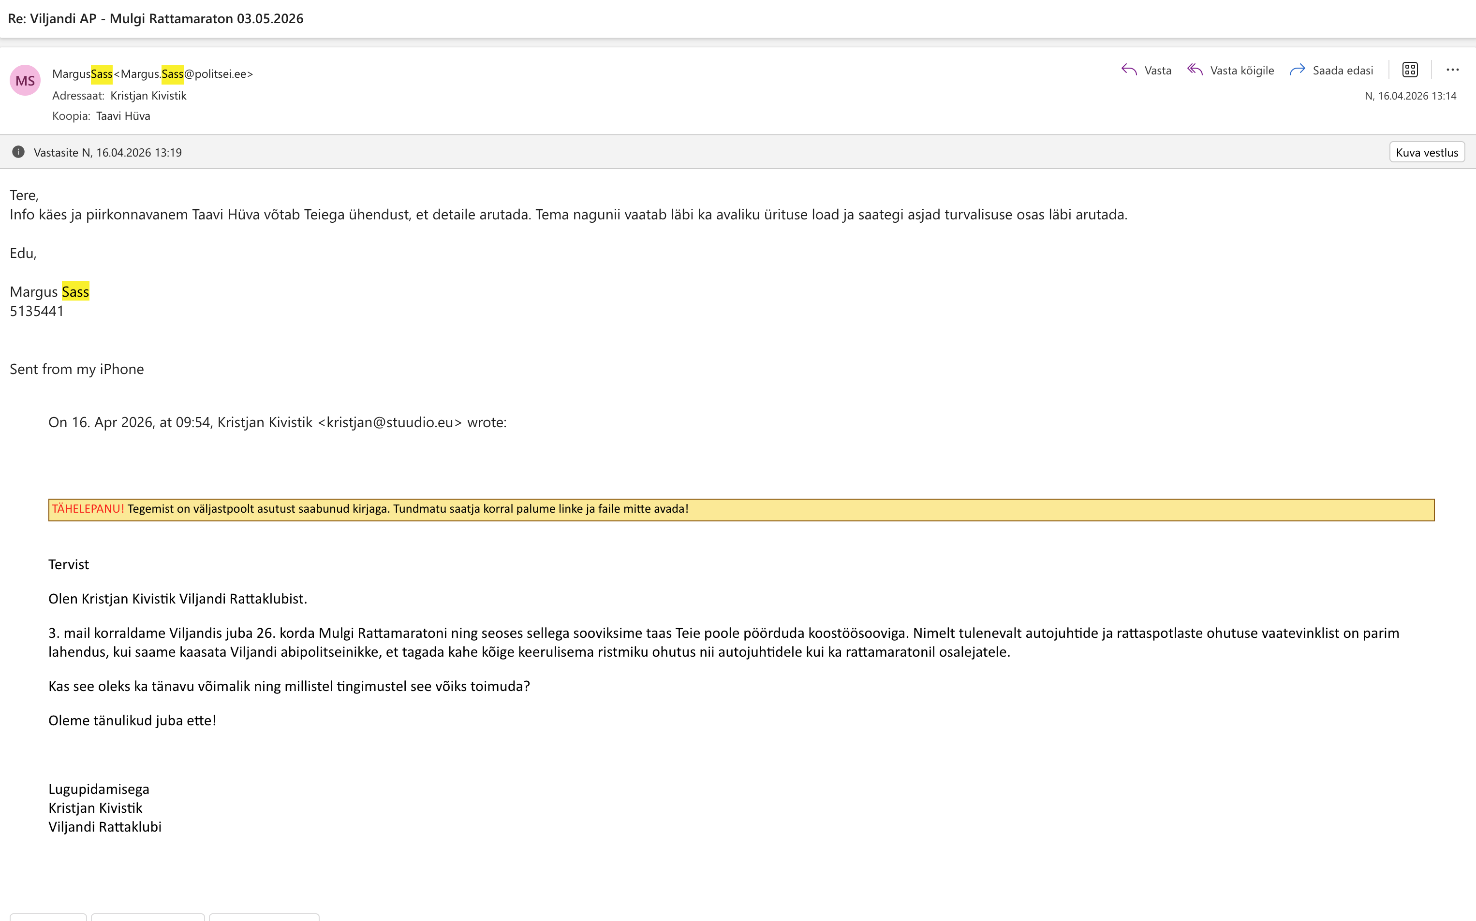This screenshot has height=921, width=1476.
Task: Click the yellow TÄHELEPANU warning banner
Action: (741, 509)
